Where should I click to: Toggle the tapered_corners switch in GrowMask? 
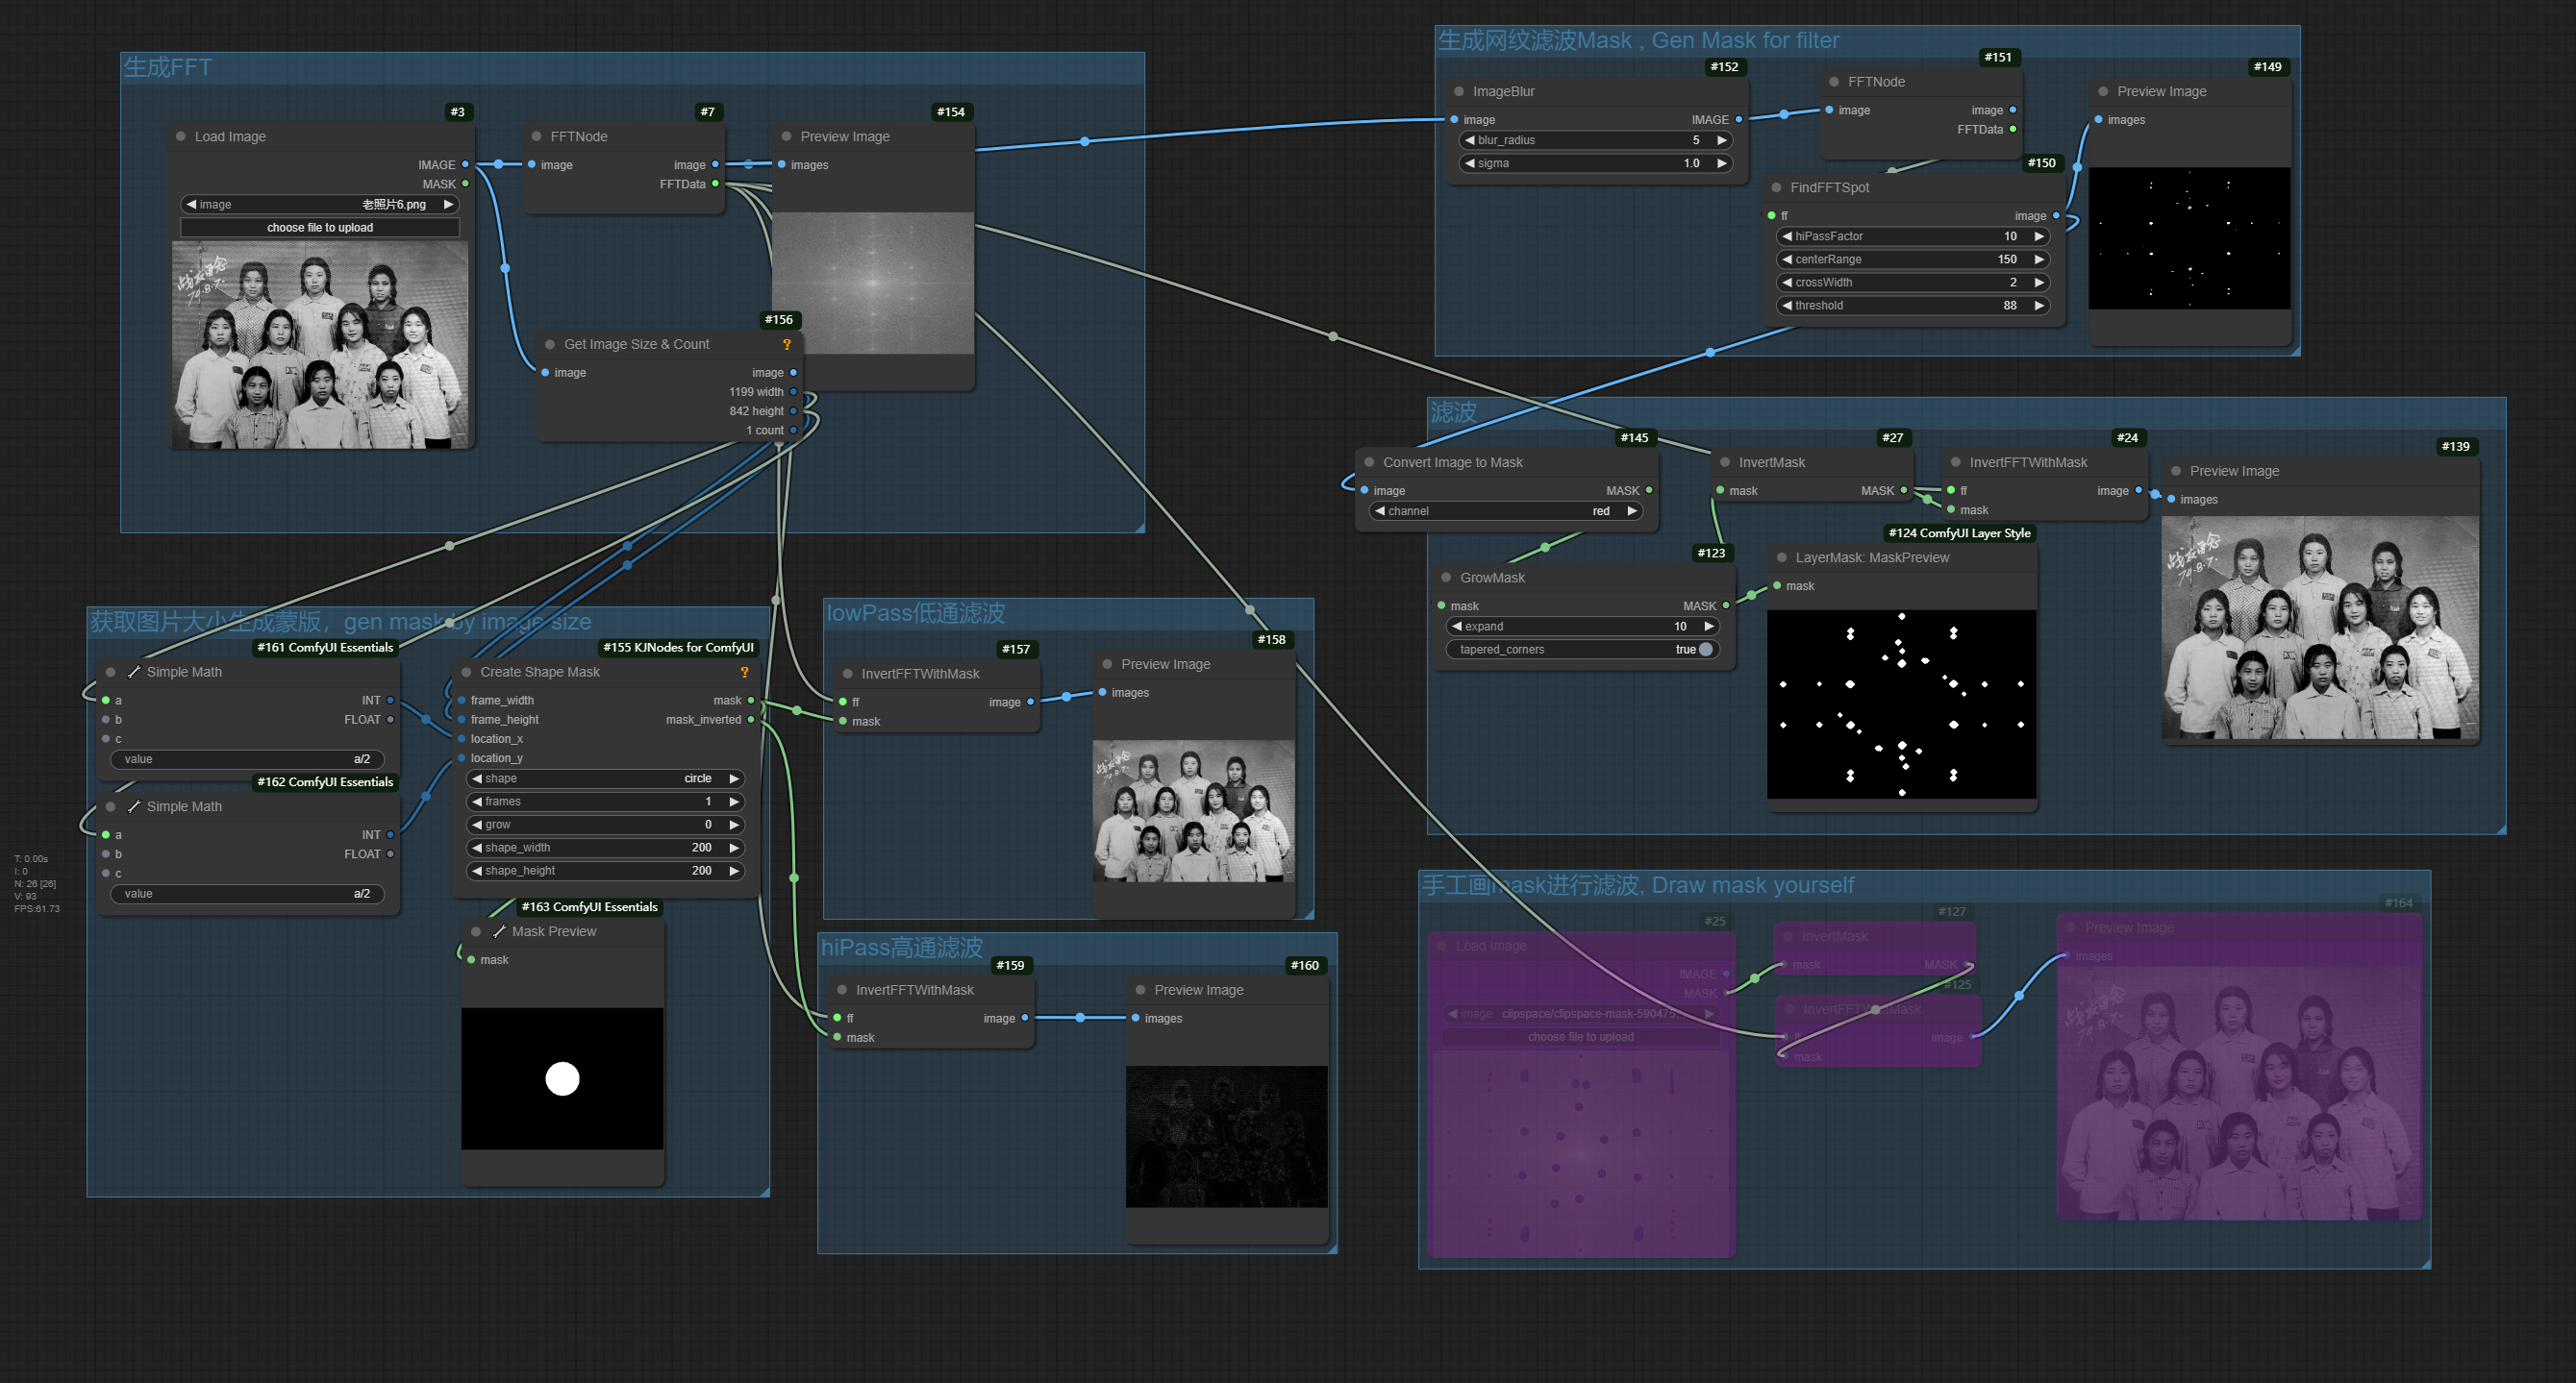click(x=1706, y=650)
